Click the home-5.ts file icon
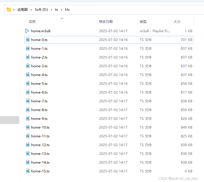The width and height of the screenshot is (204, 182). 28,84
